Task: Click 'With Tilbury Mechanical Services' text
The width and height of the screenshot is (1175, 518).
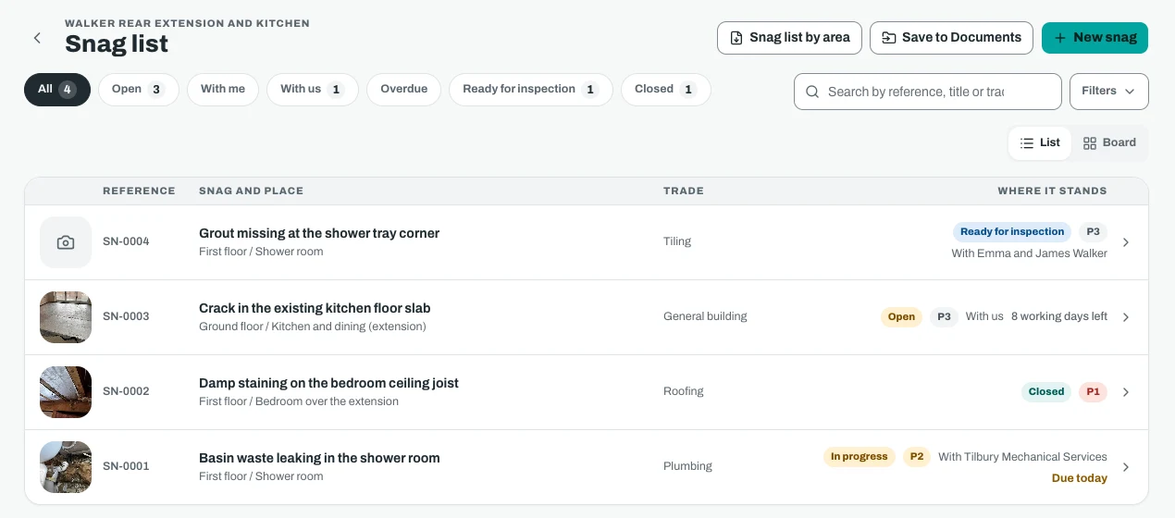Action: pos(1022,457)
